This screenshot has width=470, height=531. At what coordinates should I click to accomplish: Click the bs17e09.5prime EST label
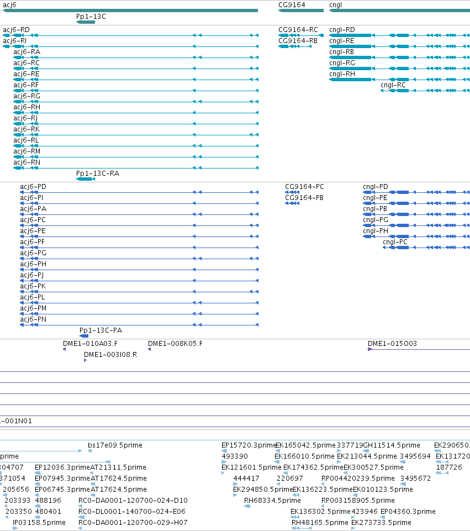click(x=115, y=445)
